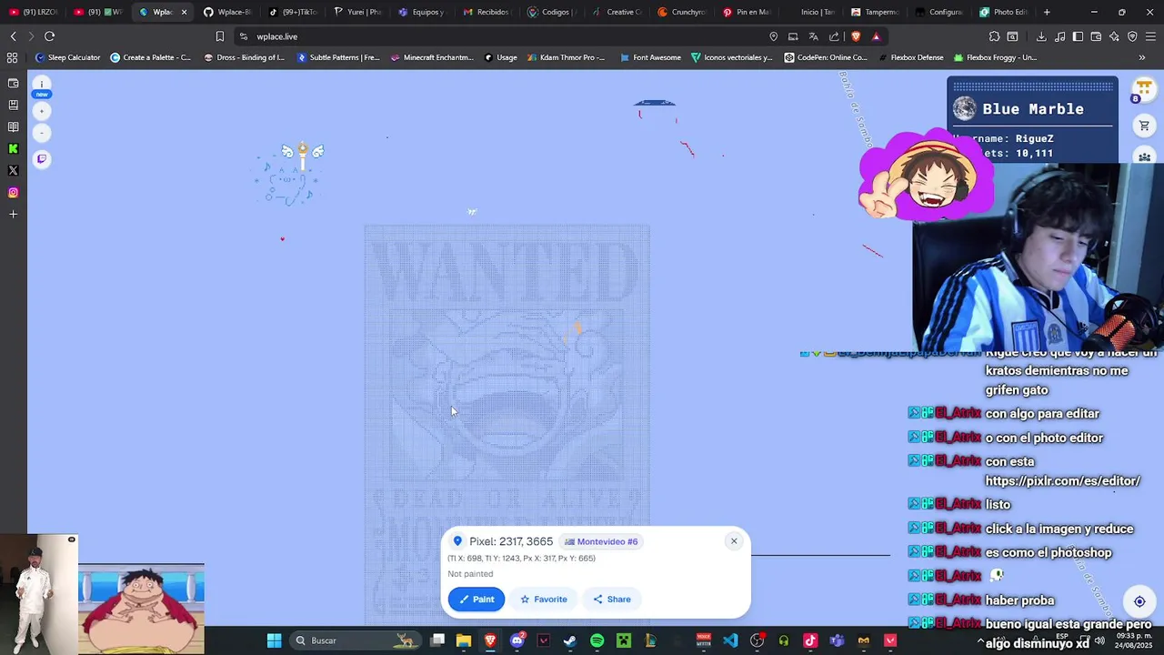
Task: Open the Brave main menu
Action: (x=1150, y=36)
